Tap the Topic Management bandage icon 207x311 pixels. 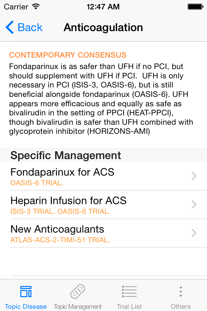(78, 291)
